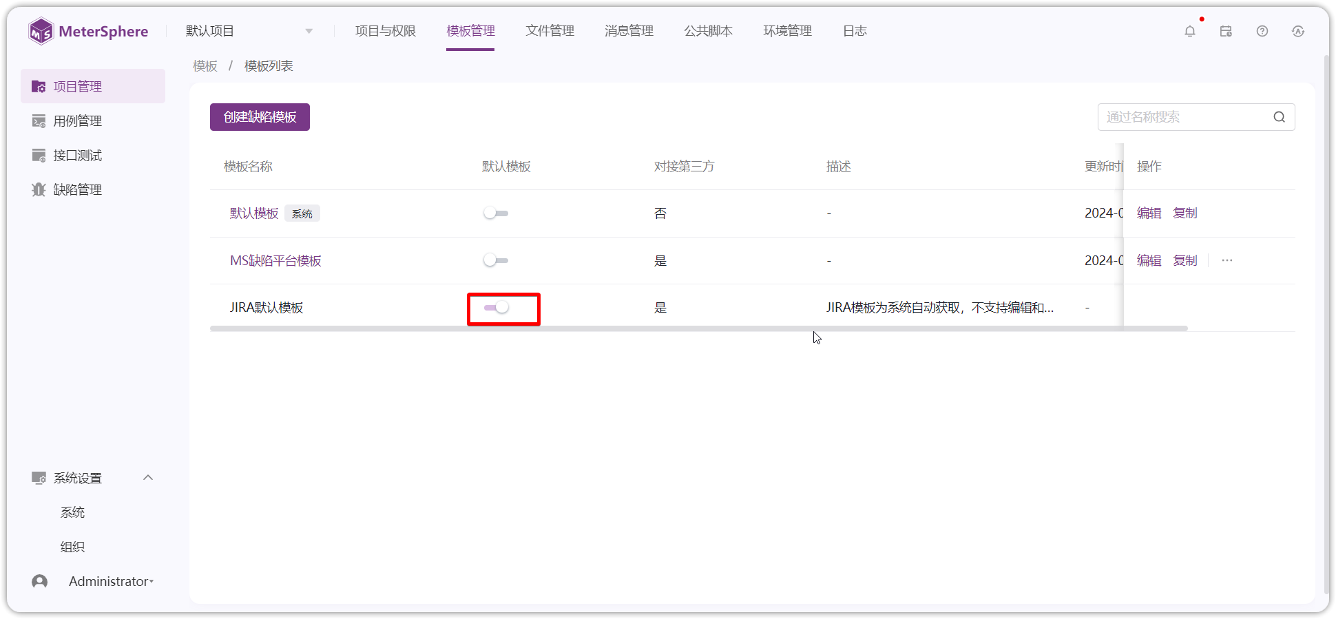Open the notifications bell icon
The width and height of the screenshot is (1336, 619).
(x=1189, y=31)
